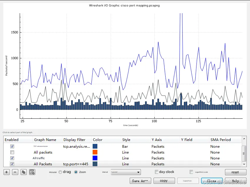The height and width of the screenshot is (187, 250).
Task: Duplicate the selected graph using the copy icon
Action: [24, 172]
